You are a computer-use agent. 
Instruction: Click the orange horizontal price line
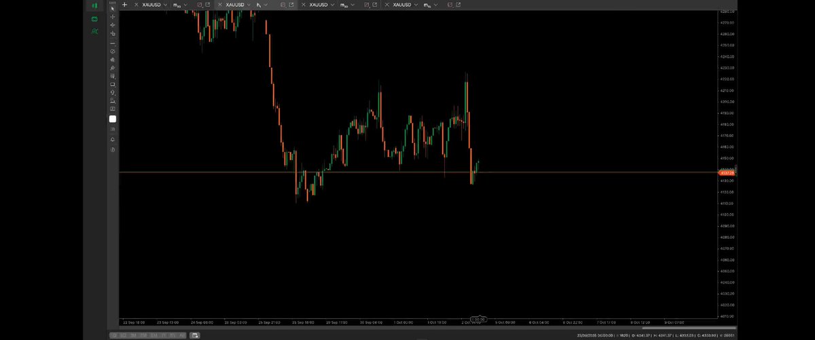point(418,172)
